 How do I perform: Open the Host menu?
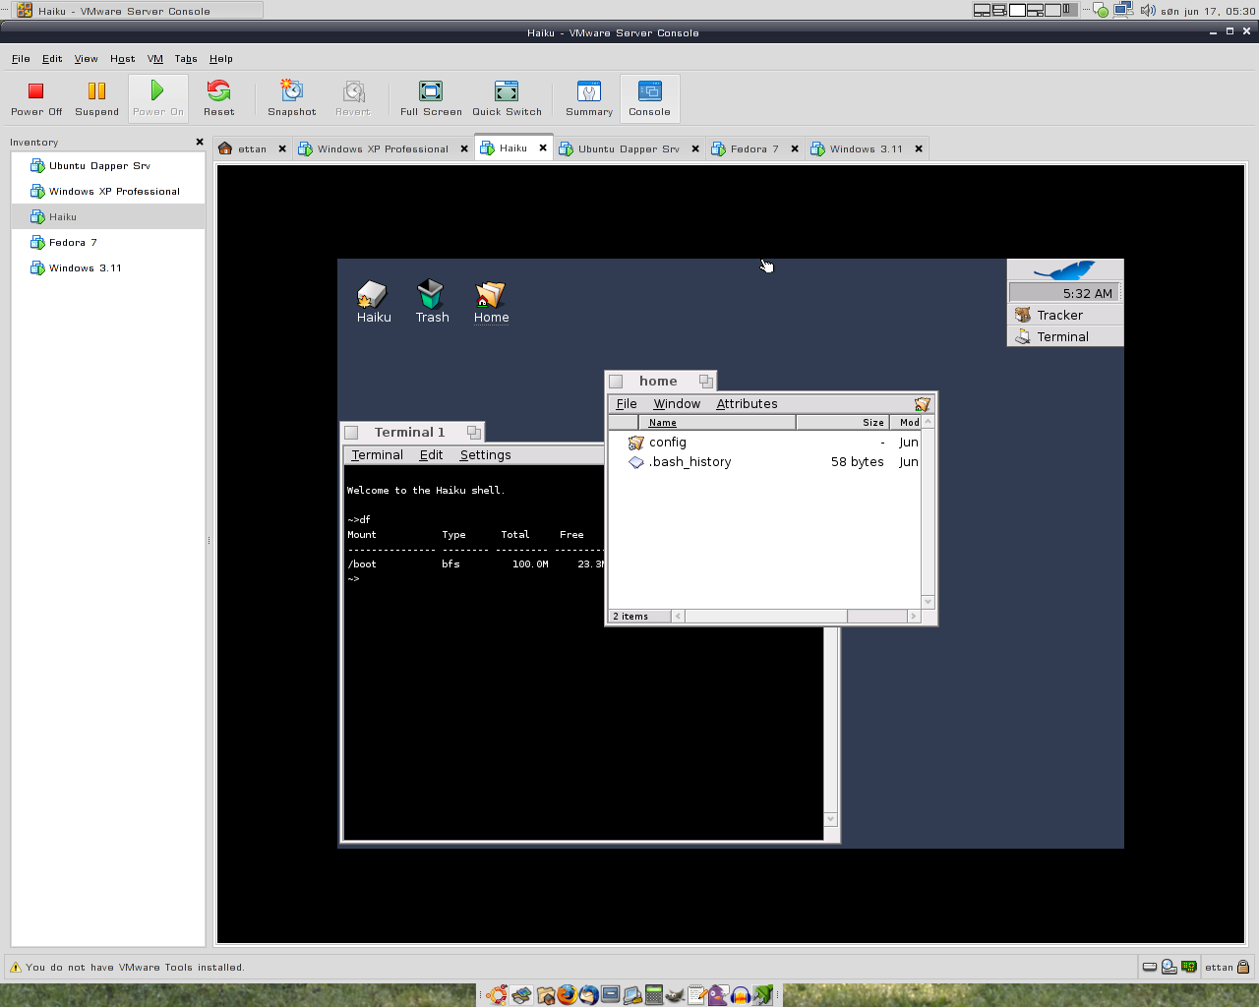tap(123, 59)
